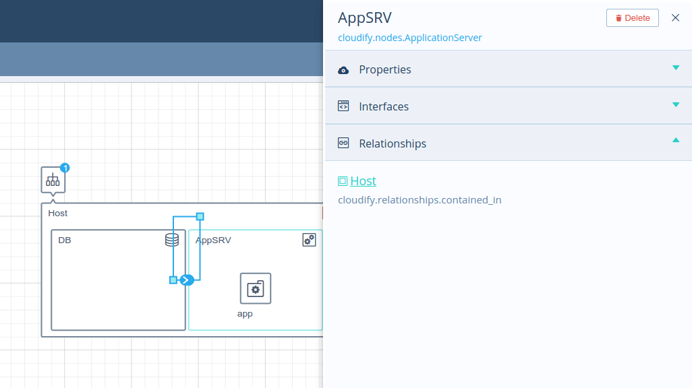Click the network topology icon with badge
The height and width of the screenshot is (388, 692).
coord(53,180)
